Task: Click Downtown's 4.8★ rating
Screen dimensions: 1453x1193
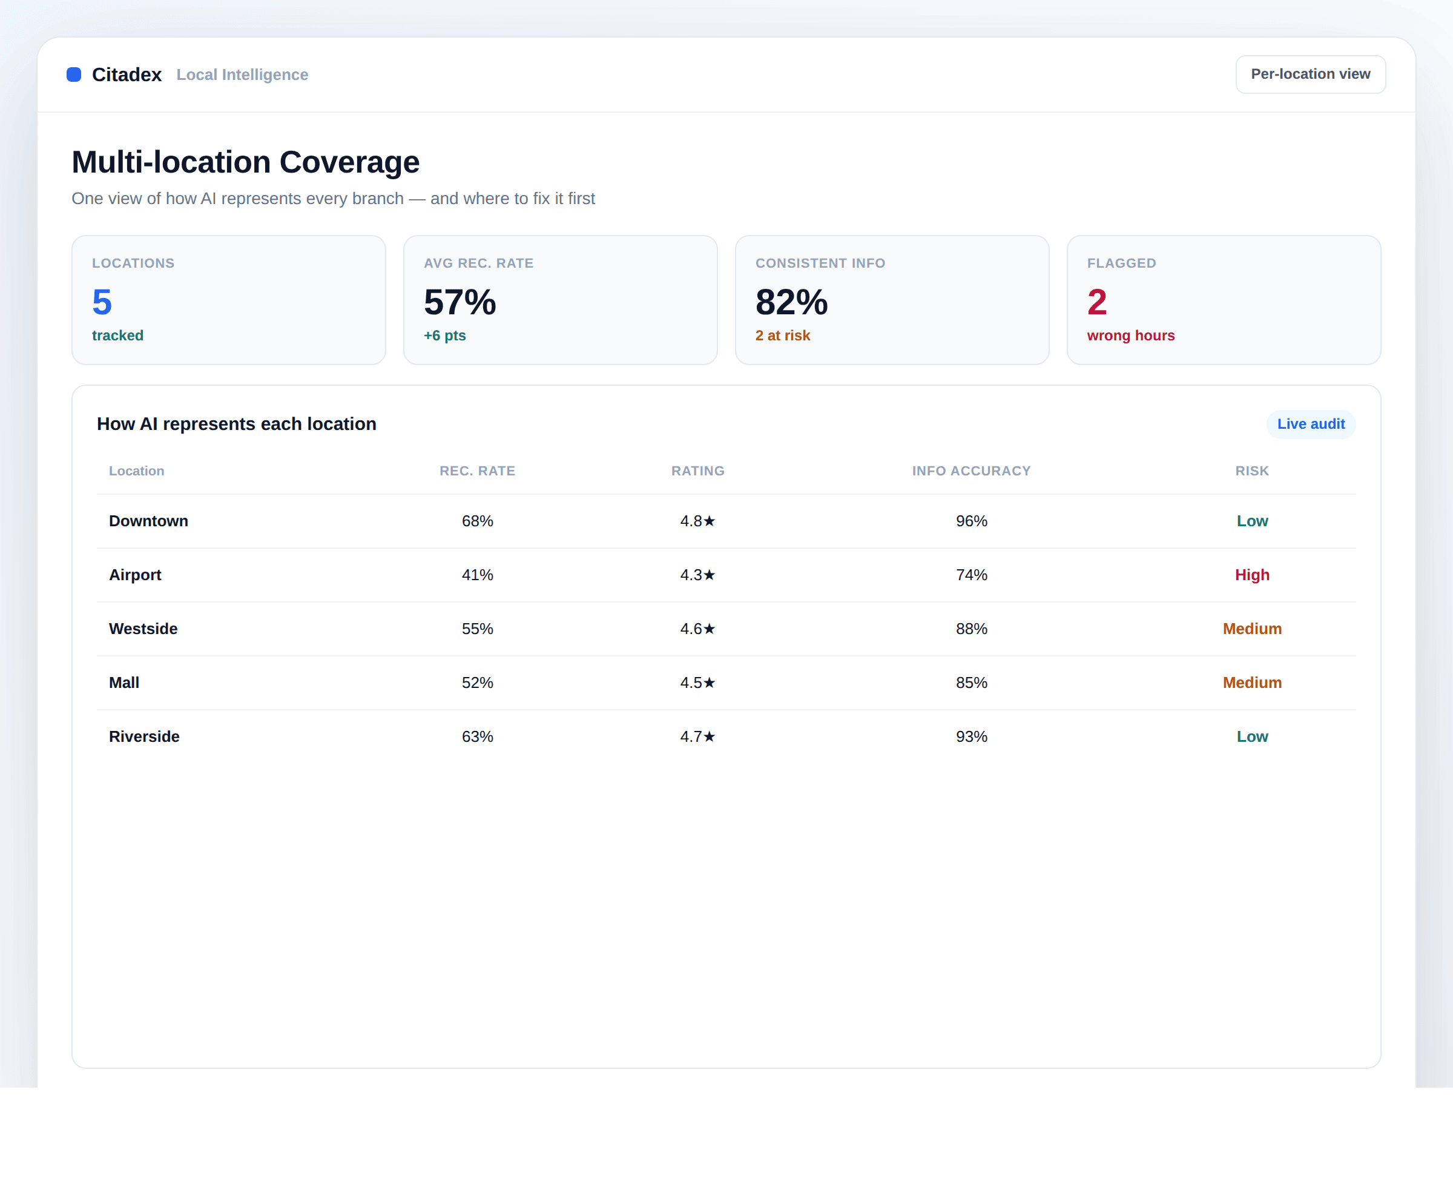Action: (x=698, y=521)
